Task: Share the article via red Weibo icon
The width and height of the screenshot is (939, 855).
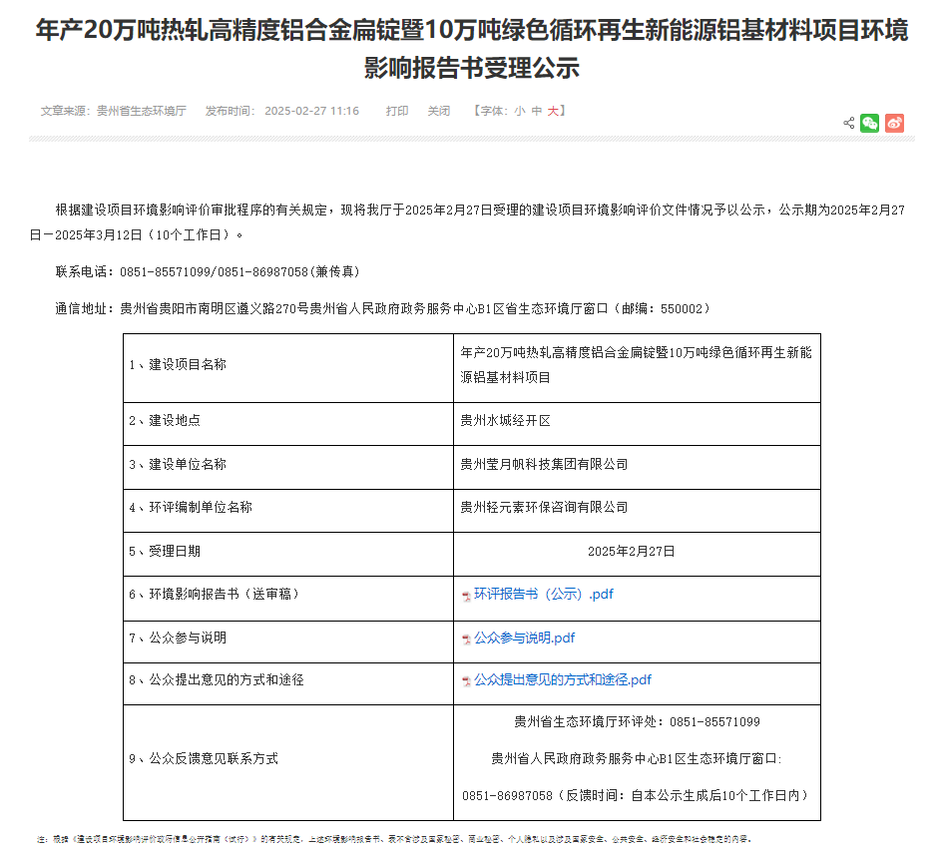Action: [x=894, y=124]
